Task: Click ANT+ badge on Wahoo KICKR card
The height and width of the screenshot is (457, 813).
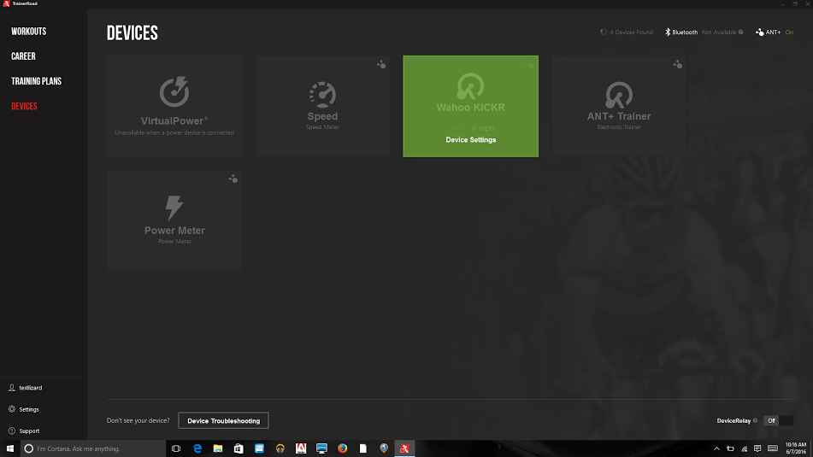Action: pyautogui.click(x=529, y=65)
